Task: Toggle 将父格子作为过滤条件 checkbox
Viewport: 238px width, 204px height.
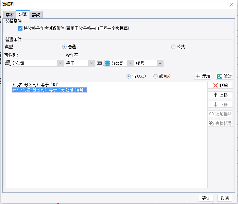Action: click(x=20, y=28)
